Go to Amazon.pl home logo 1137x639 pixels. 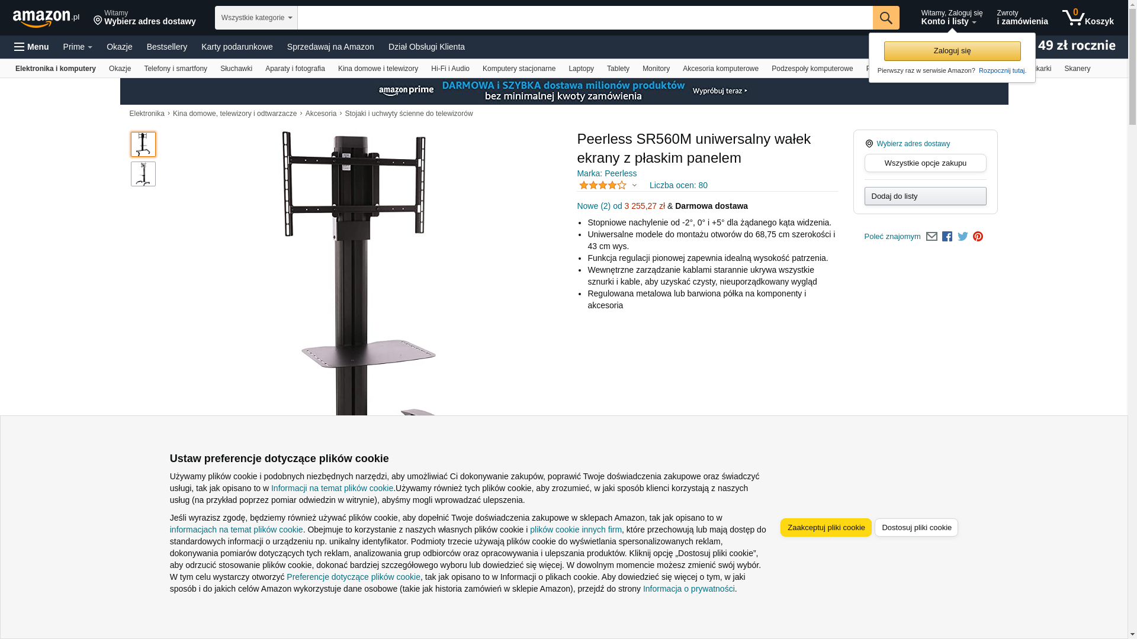46,18
